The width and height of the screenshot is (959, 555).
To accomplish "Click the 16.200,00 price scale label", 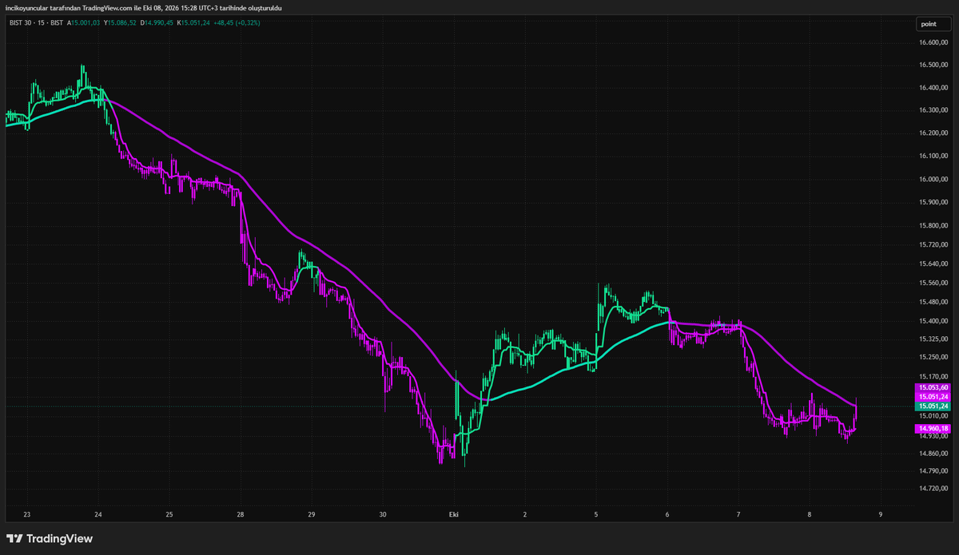I will pyautogui.click(x=933, y=133).
